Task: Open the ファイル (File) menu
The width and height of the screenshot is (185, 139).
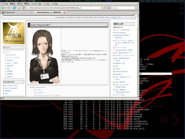Action: click(4, 4)
